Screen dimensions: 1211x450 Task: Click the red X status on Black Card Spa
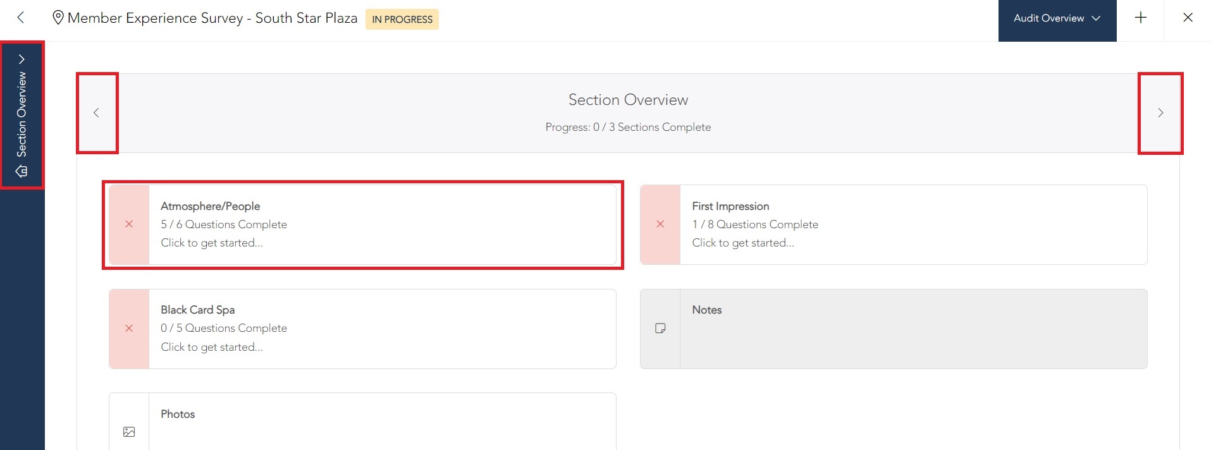129,329
